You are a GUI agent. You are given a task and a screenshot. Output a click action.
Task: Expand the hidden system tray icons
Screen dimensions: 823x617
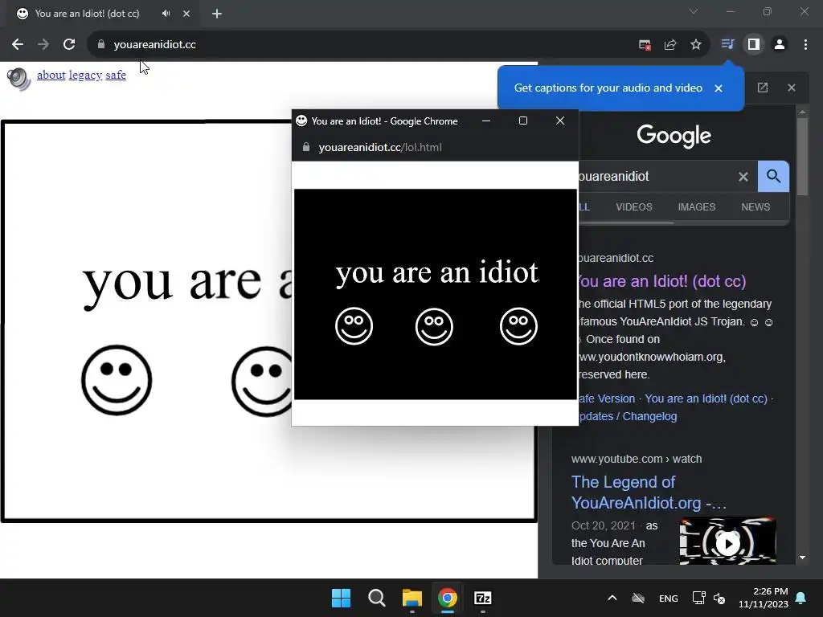coord(612,598)
